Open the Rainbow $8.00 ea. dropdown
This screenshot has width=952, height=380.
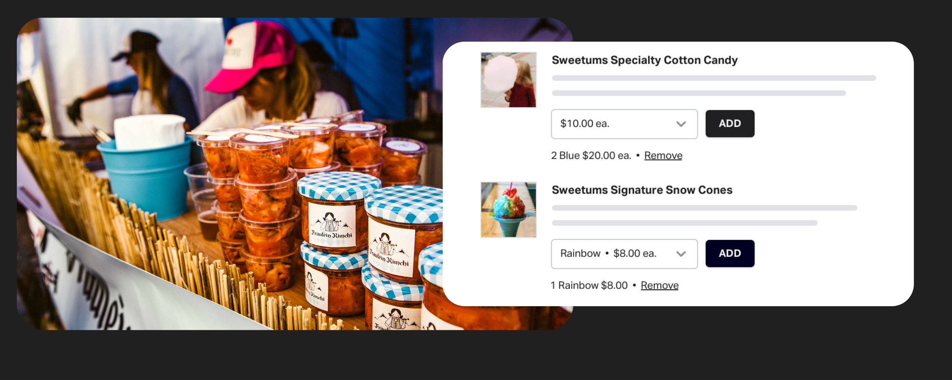(624, 254)
